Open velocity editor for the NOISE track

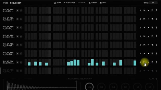(x=140, y=28)
